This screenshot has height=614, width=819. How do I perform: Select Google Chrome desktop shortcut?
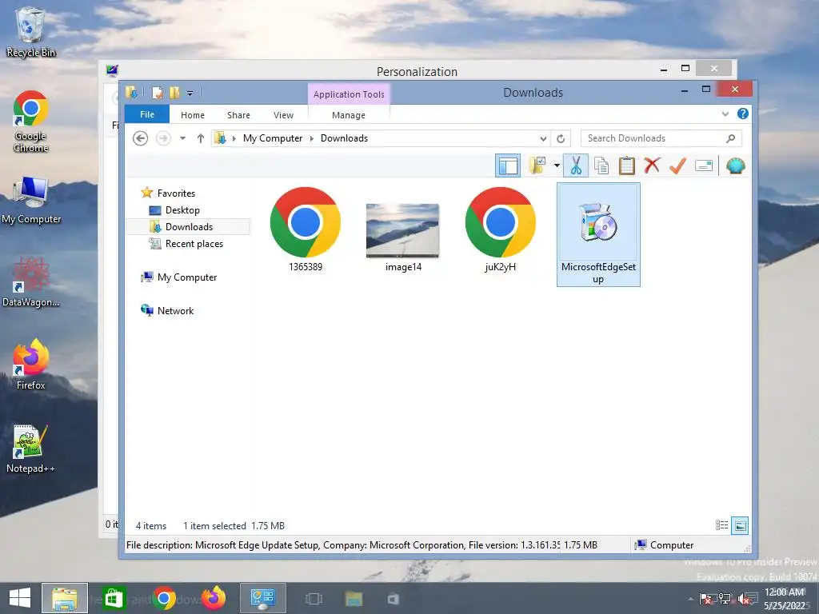click(x=31, y=122)
